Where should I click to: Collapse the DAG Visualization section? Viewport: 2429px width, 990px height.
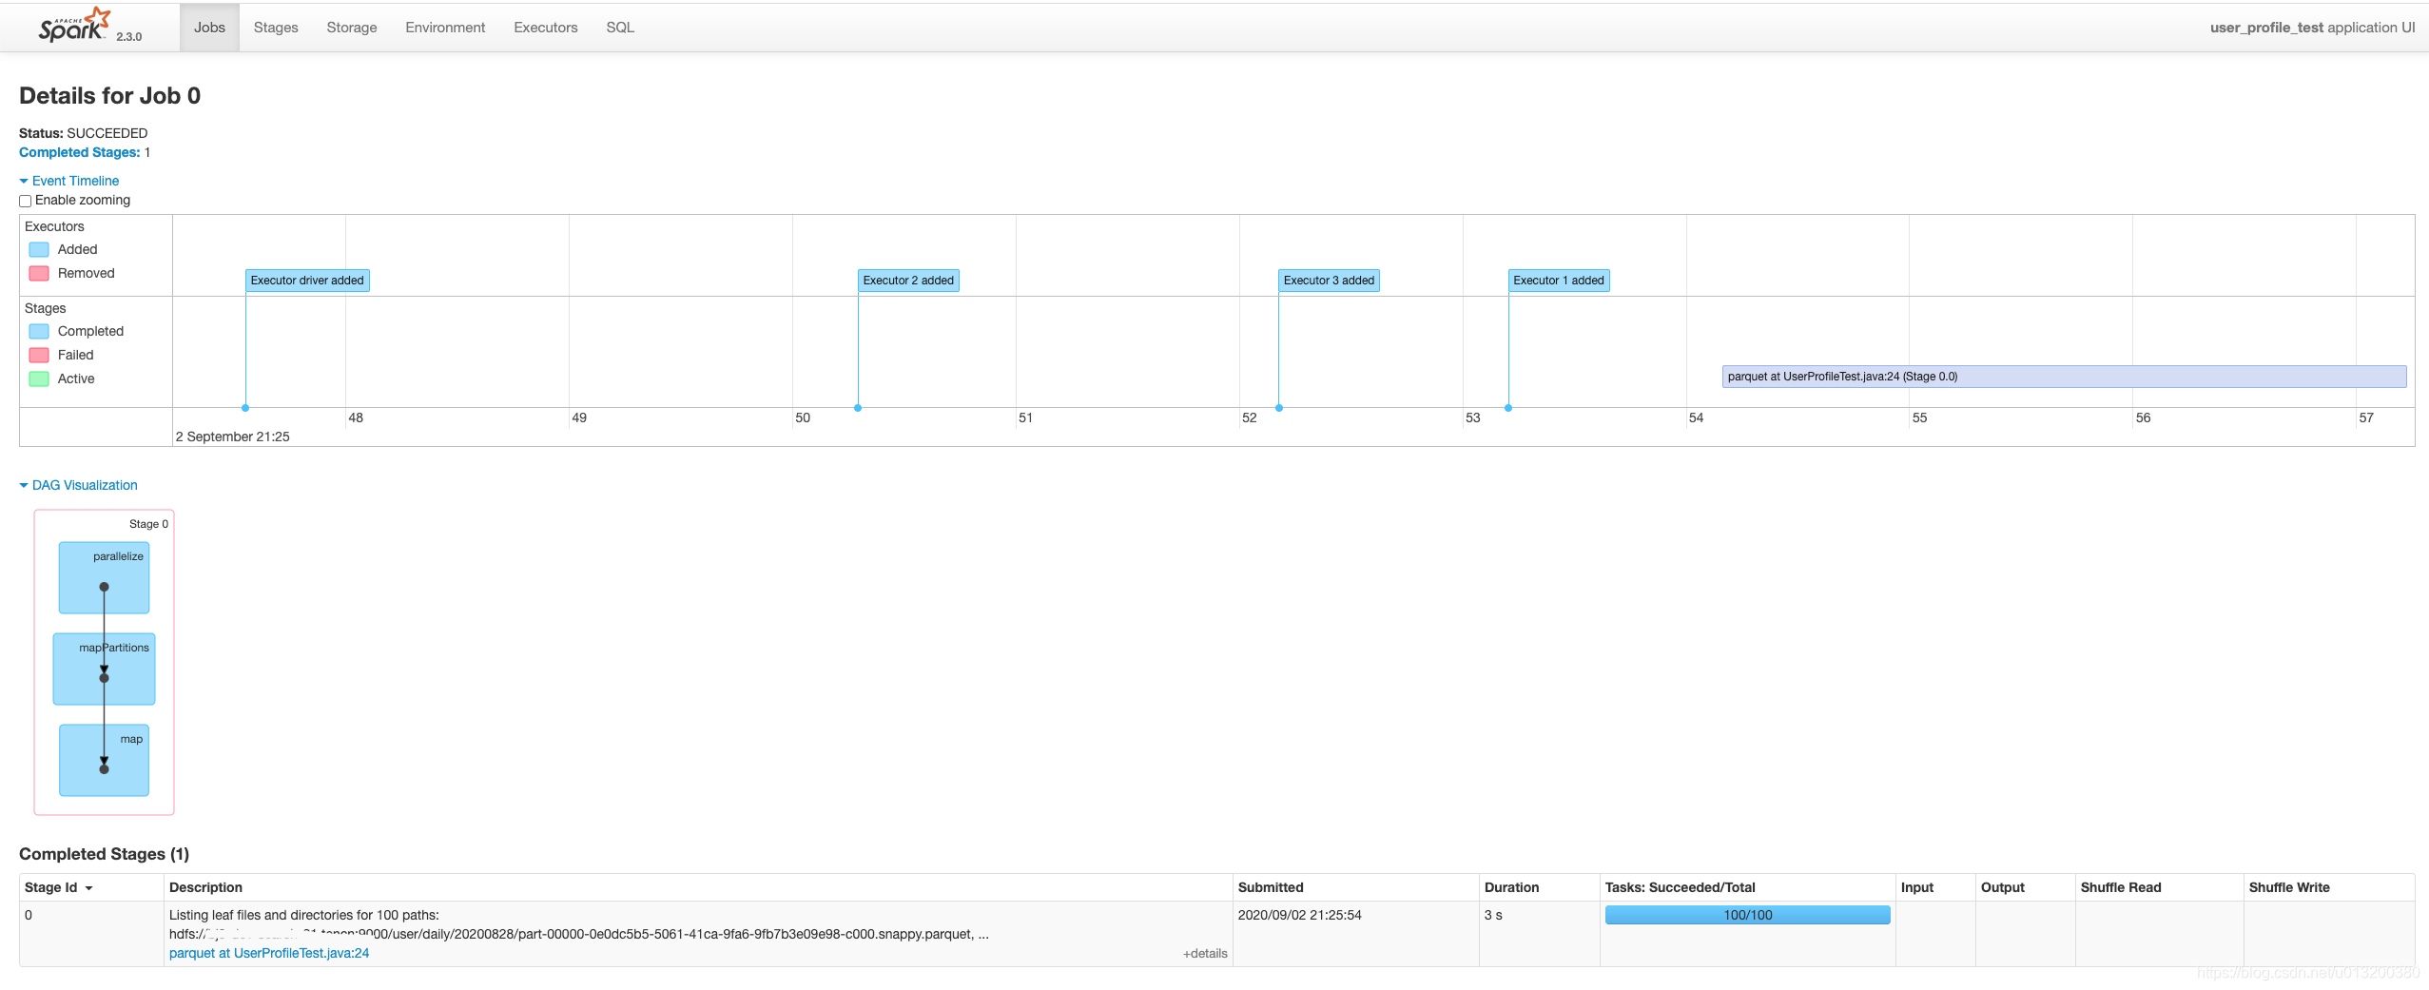(78, 485)
